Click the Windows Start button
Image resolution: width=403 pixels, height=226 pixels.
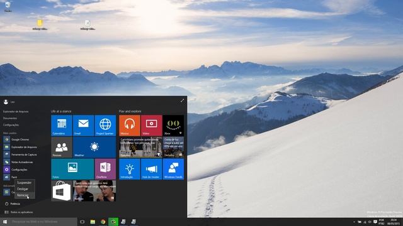click(x=5, y=222)
